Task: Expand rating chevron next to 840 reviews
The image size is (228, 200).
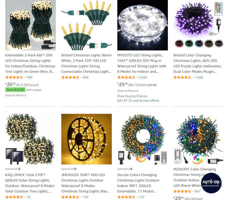Action: pyautogui.click(x=81, y=77)
